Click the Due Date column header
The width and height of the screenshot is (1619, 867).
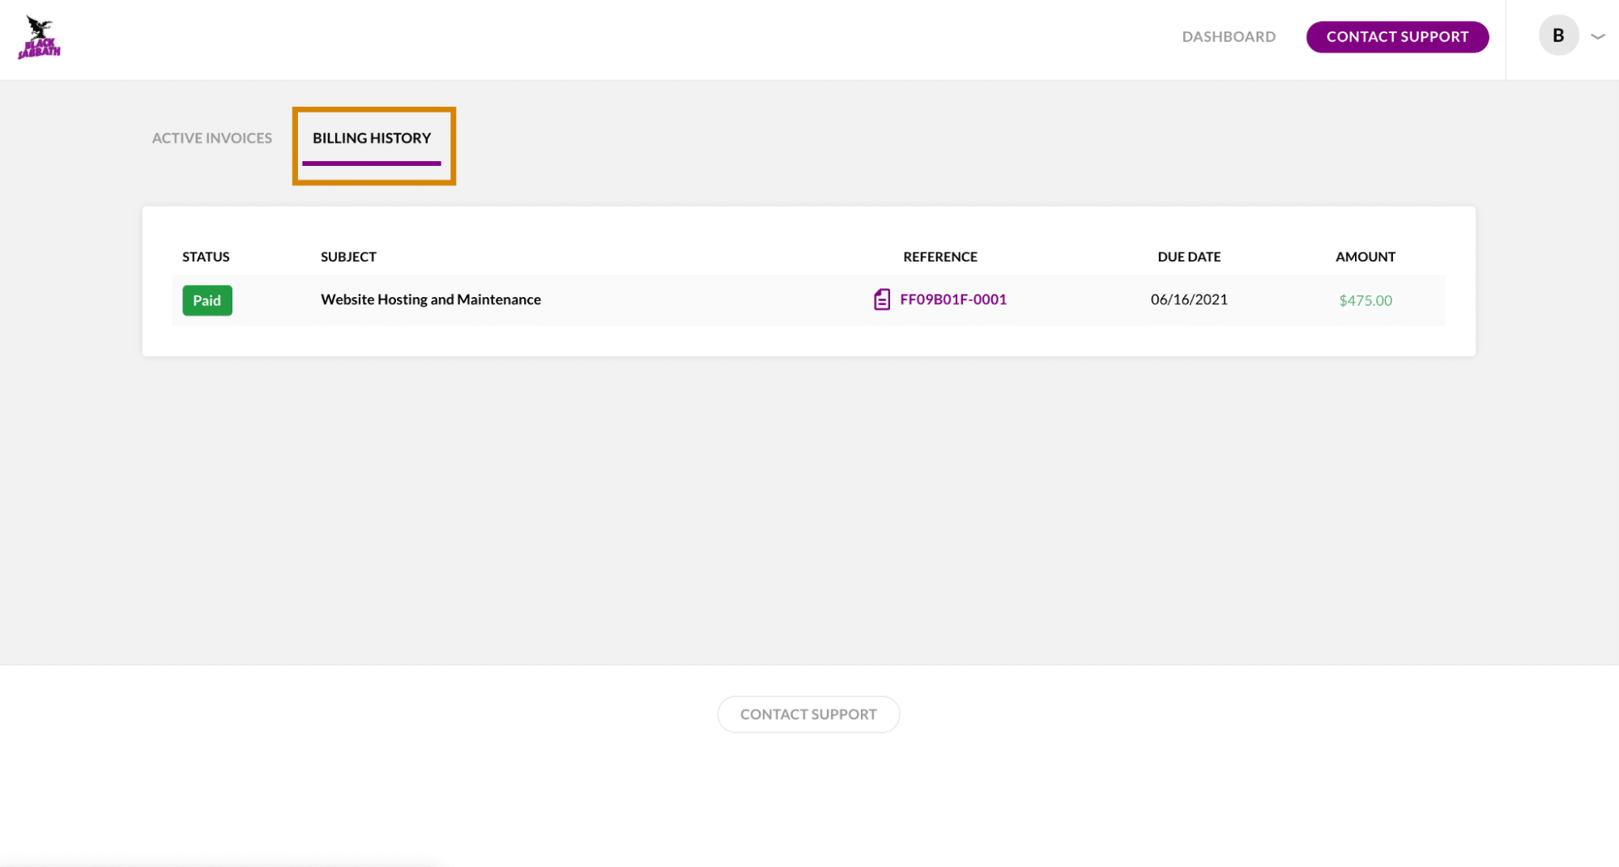tap(1188, 257)
